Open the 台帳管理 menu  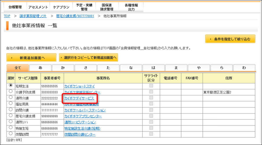[x=15, y=7]
